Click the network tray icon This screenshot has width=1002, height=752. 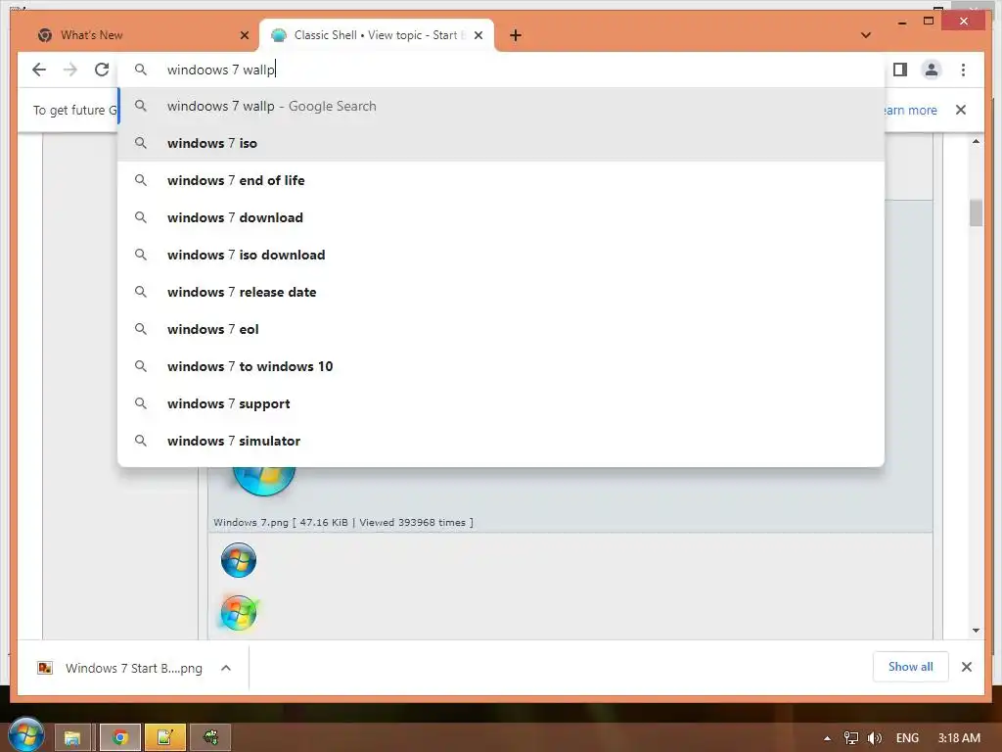click(x=850, y=738)
